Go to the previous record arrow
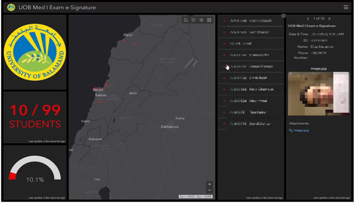The height and width of the screenshot is (203, 354). point(308,19)
